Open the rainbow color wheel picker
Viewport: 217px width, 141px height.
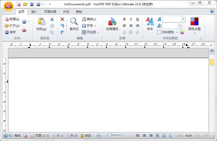[182, 32]
